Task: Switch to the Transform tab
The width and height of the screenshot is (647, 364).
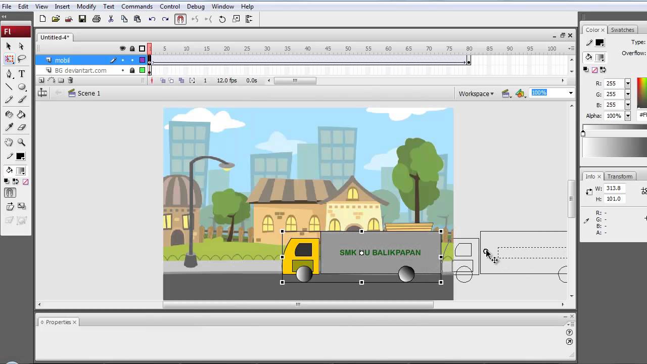Action: click(620, 176)
